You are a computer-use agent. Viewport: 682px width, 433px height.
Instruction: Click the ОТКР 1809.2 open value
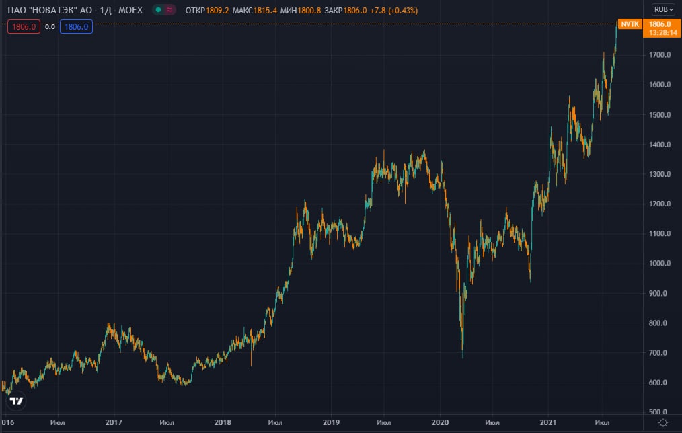207,11
